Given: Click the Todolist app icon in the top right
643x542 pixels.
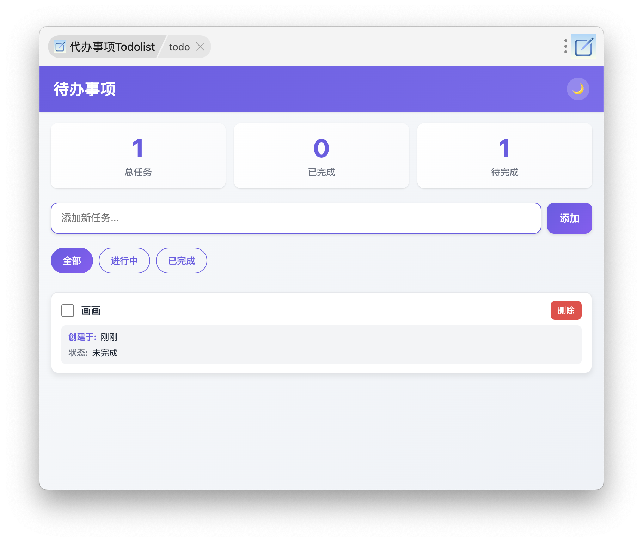Looking at the screenshot, I should pos(583,47).
